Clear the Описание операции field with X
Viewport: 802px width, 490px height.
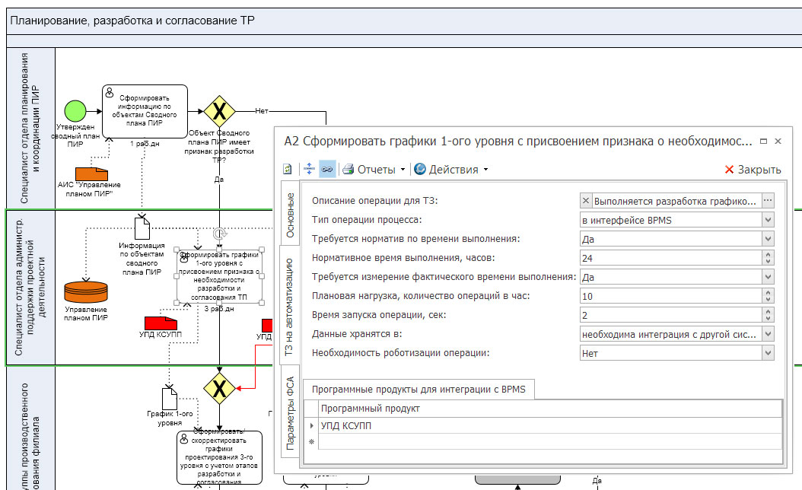(x=585, y=201)
